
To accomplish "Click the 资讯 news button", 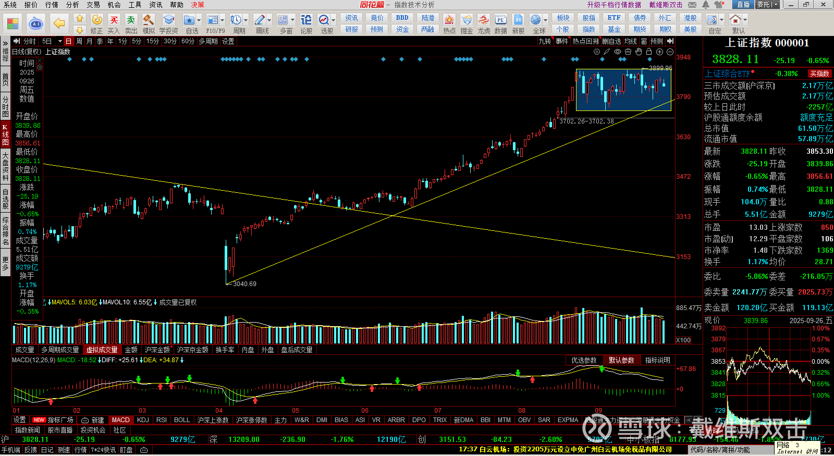I will [351, 18].
